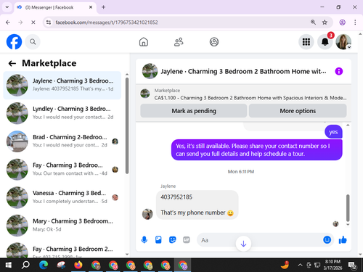Open Jaylene conversation header title
The width and height of the screenshot is (363, 272).
243,72
